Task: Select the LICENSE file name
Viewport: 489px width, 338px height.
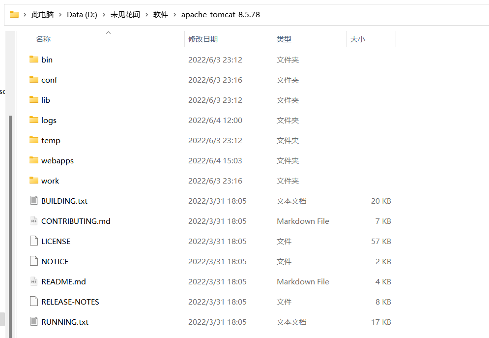Action: 56,241
